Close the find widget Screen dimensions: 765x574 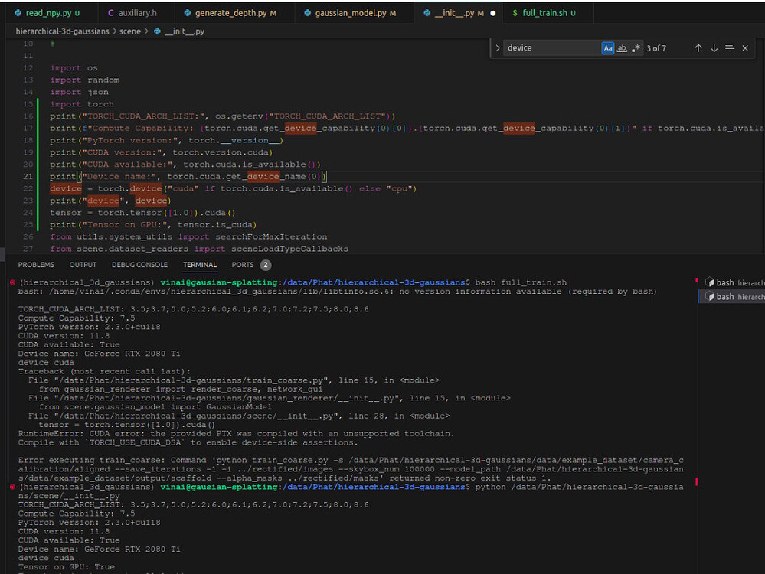coord(745,48)
